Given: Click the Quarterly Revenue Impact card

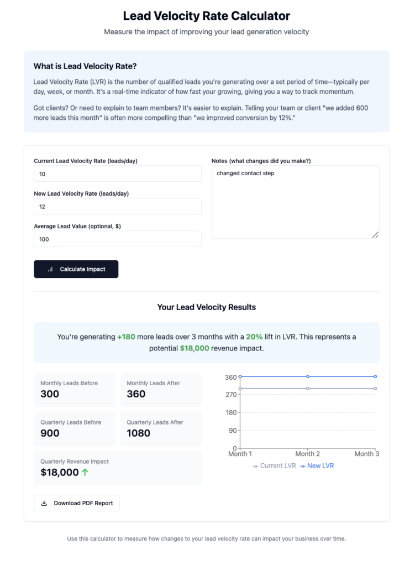Looking at the screenshot, I should 118,468.
